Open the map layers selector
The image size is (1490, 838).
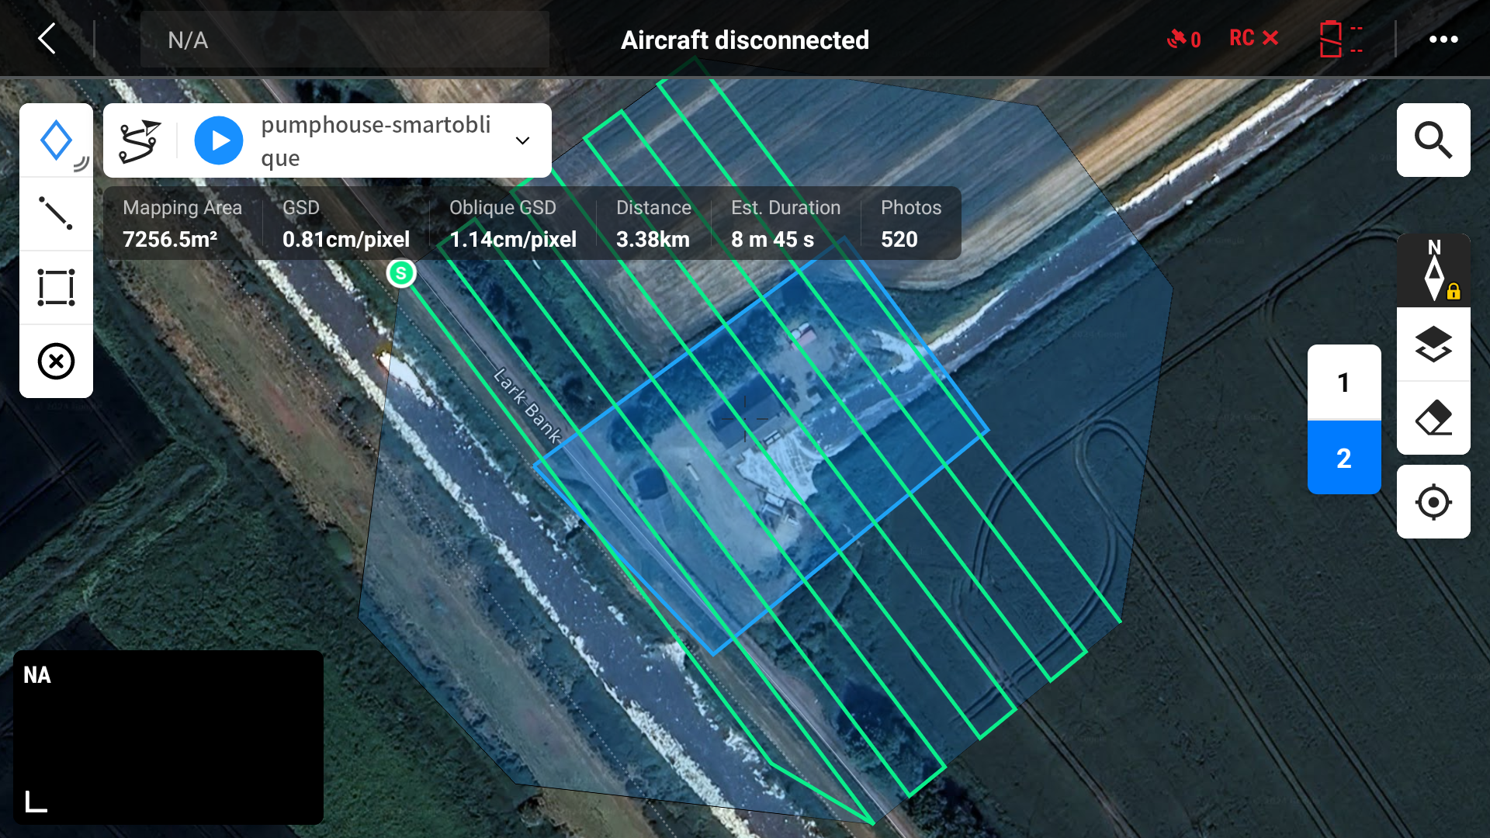click(x=1433, y=344)
